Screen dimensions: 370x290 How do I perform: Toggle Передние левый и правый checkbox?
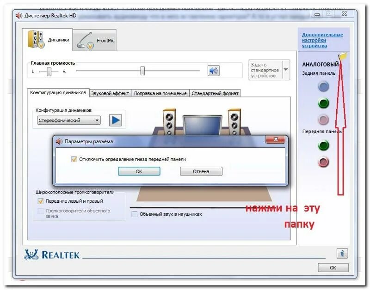tap(41, 201)
